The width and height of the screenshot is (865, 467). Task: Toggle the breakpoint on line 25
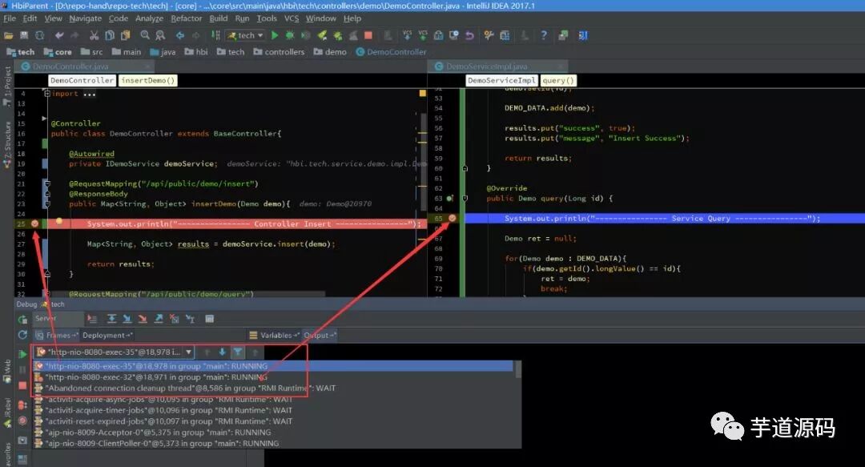click(34, 223)
